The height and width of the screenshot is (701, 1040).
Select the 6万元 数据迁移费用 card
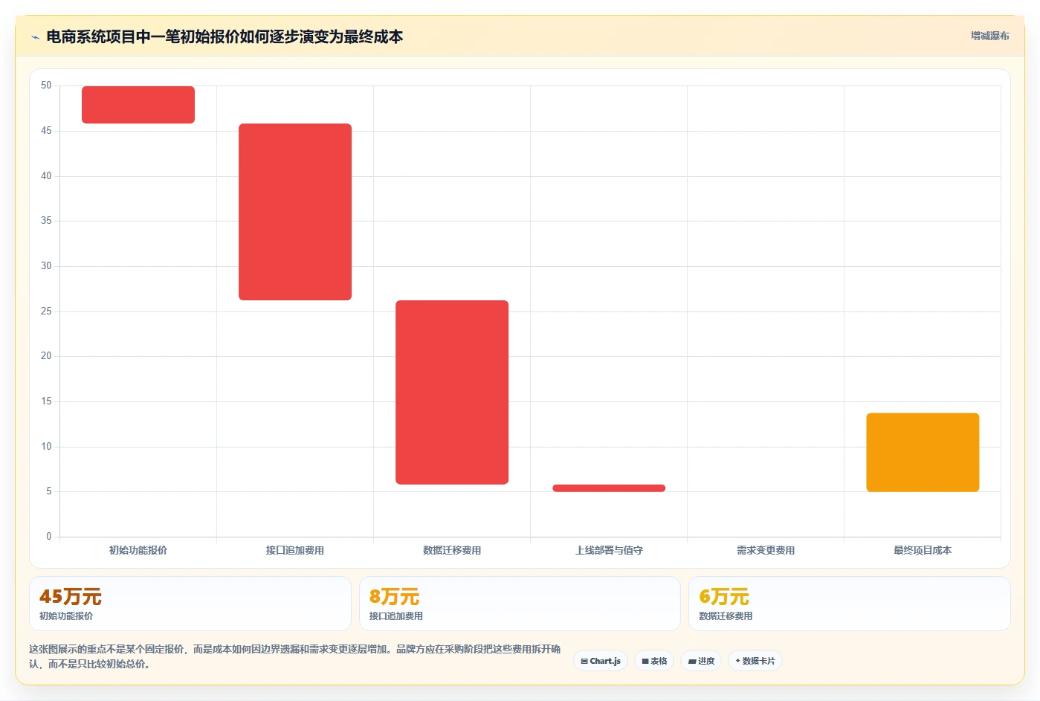click(850, 604)
